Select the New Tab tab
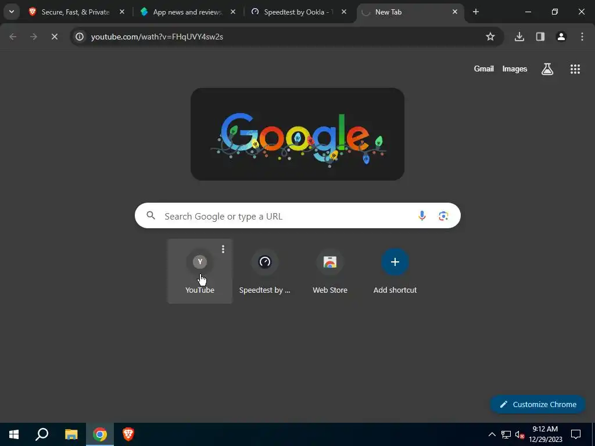595x446 pixels. tap(410, 12)
